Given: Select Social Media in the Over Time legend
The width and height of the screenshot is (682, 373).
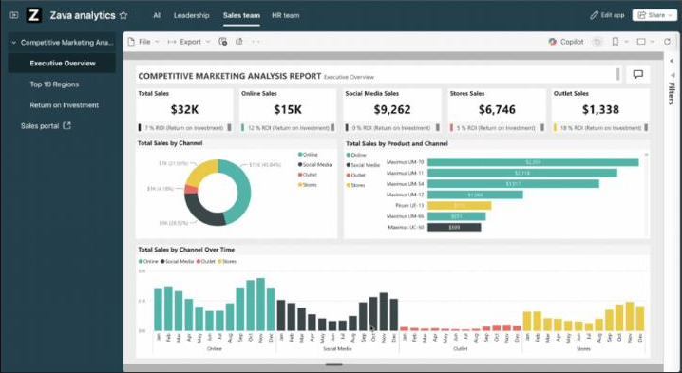Looking at the screenshot, I should (177, 261).
